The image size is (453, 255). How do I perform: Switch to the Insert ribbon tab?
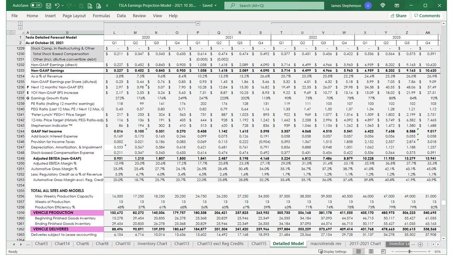pos(50,16)
